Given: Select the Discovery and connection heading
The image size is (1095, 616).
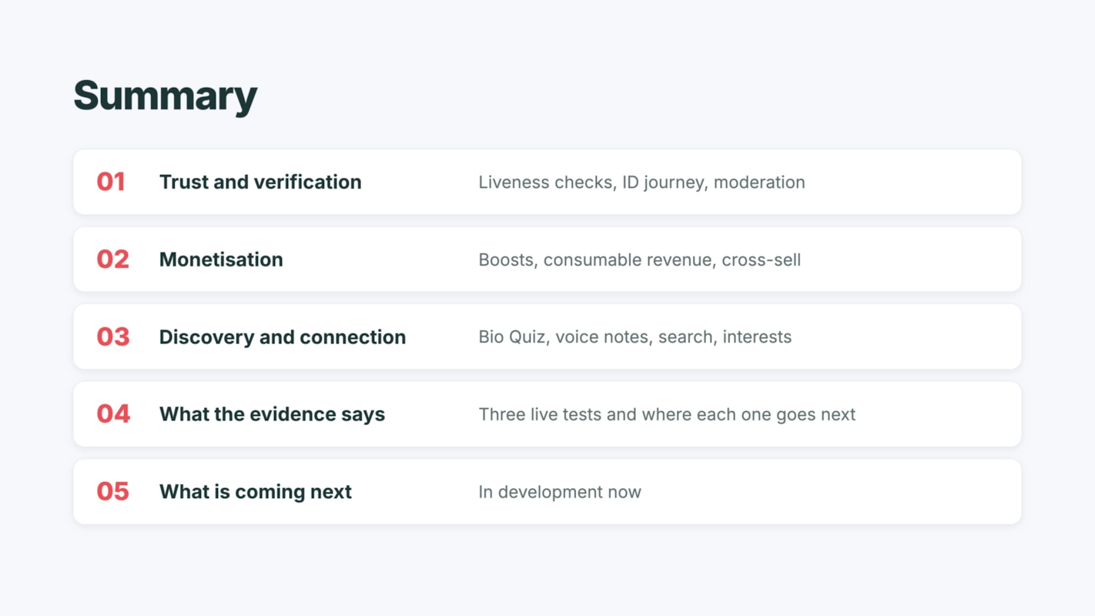Looking at the screenshot, I should [283, 337].
